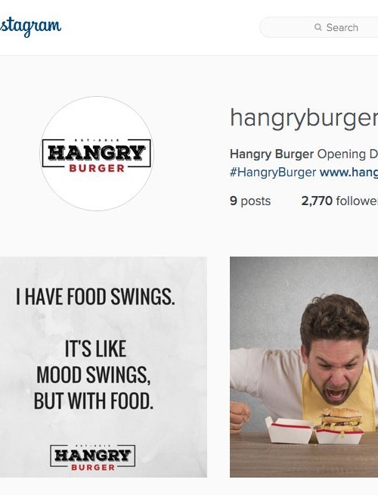This screenshot has width=378, height=495.
Task: Open the angry man with burger photo post
Action: coord(304,367)
